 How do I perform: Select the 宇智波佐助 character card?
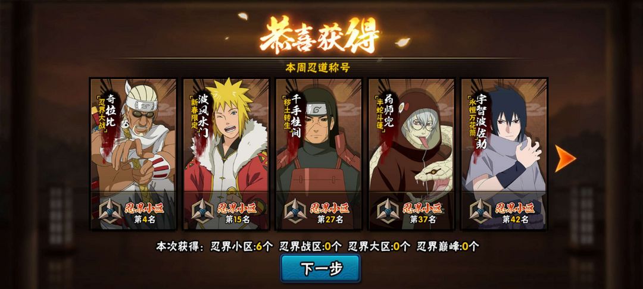(x=504, y=154)
